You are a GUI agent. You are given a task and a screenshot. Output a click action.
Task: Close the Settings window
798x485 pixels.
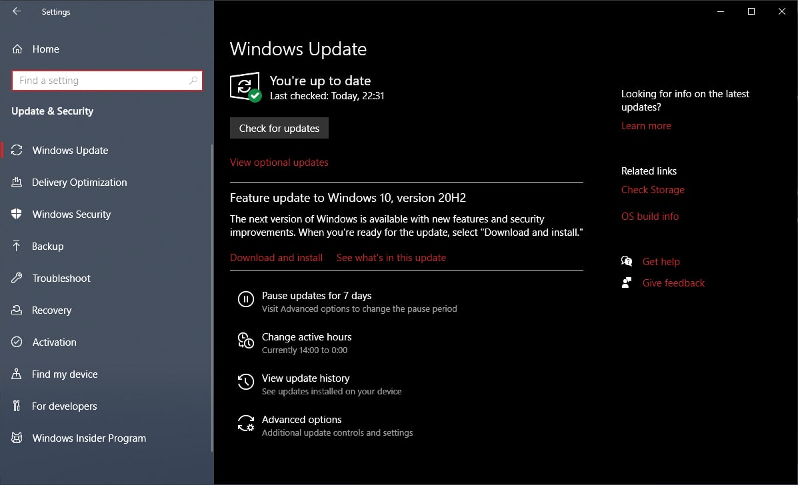pyautogui.click(x=782, y=11)
